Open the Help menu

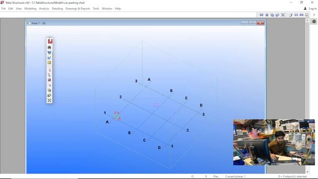(118, 8)
